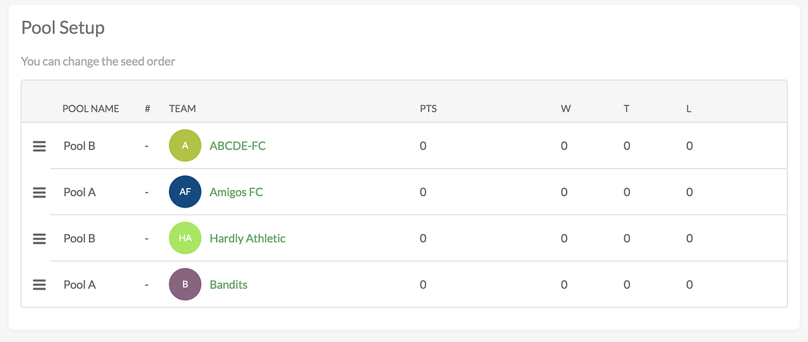Select Pool A label in Bandits row

[x=80, y=285]
